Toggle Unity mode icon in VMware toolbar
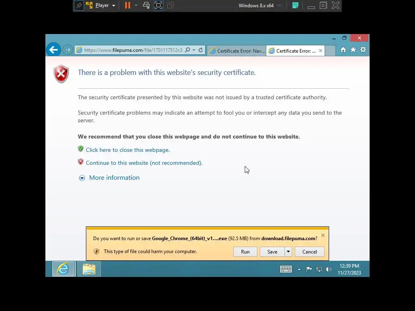 (171, 5)
